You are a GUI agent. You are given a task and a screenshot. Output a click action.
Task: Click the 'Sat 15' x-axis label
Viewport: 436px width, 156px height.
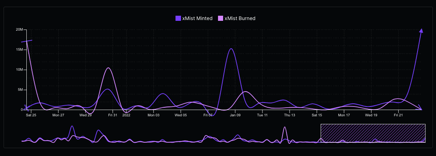(317, 115)
